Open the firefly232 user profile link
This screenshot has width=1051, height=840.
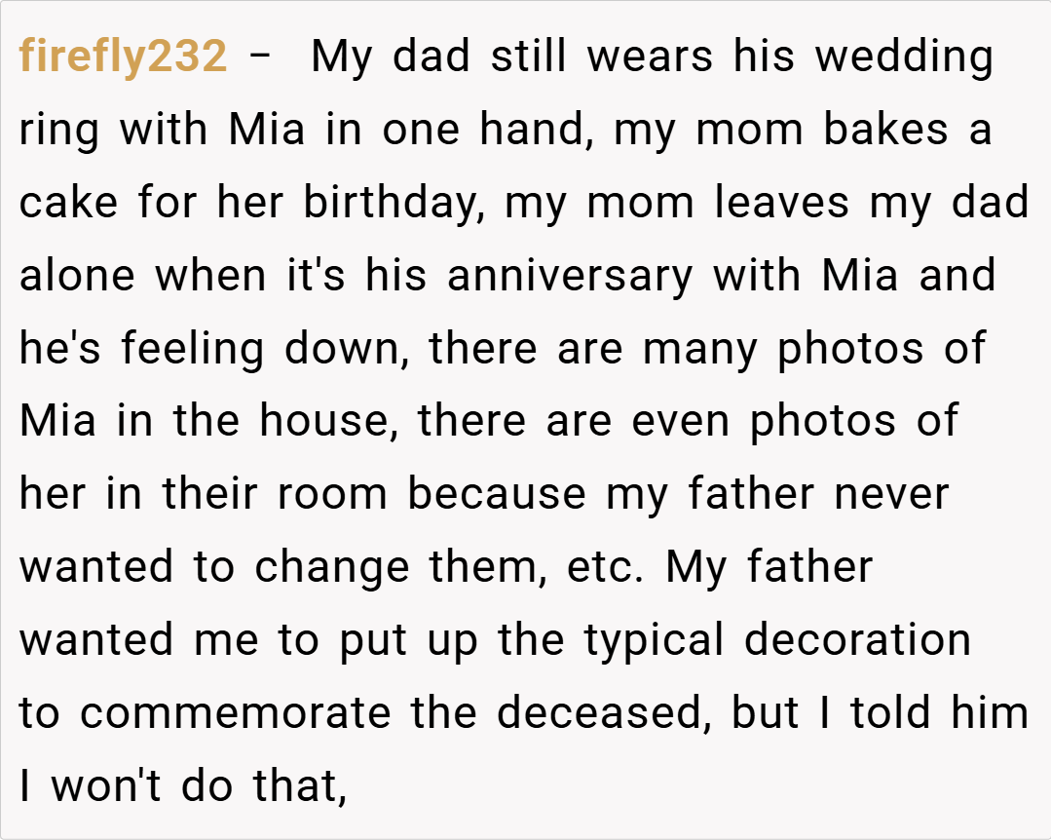[123, 57]
